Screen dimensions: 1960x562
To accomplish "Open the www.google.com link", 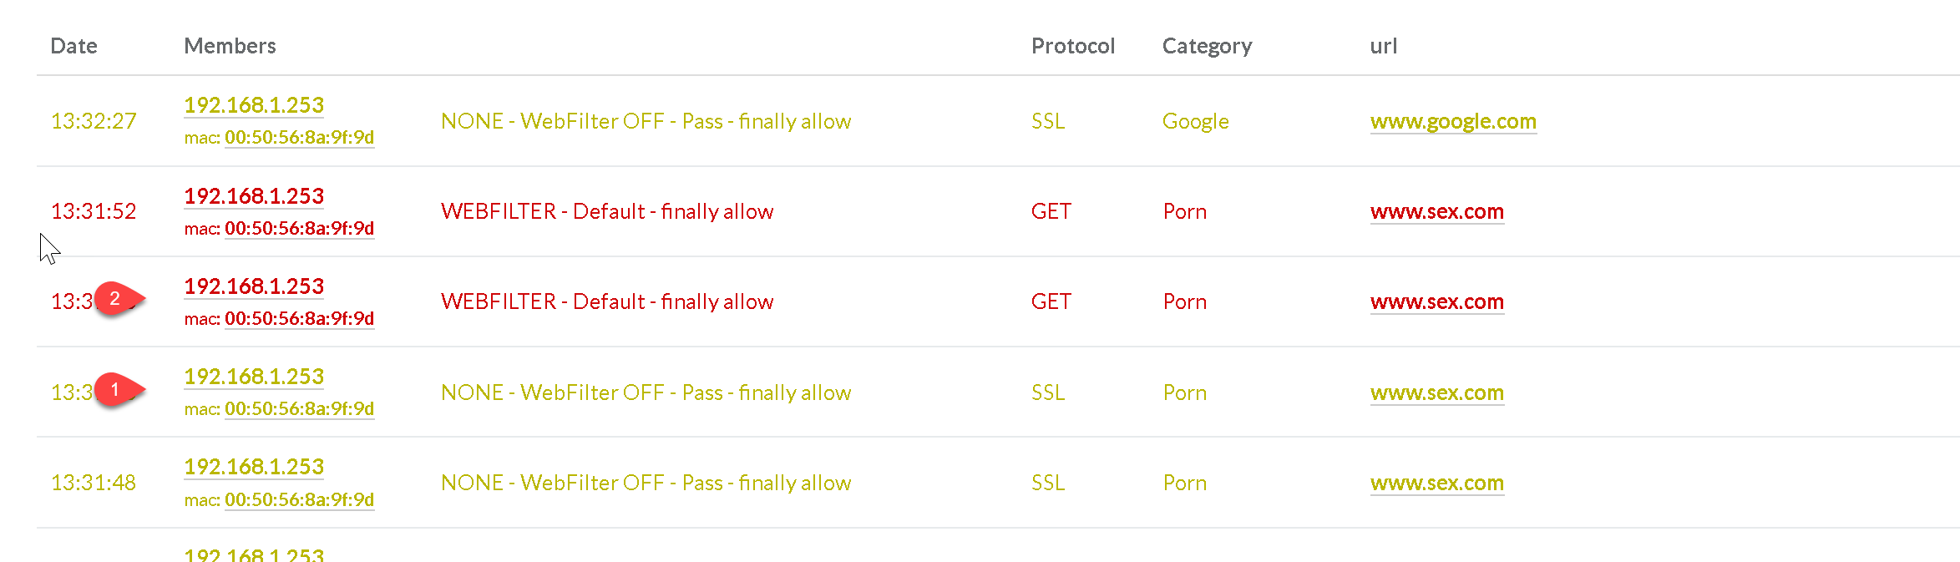I will (1452, 122).
